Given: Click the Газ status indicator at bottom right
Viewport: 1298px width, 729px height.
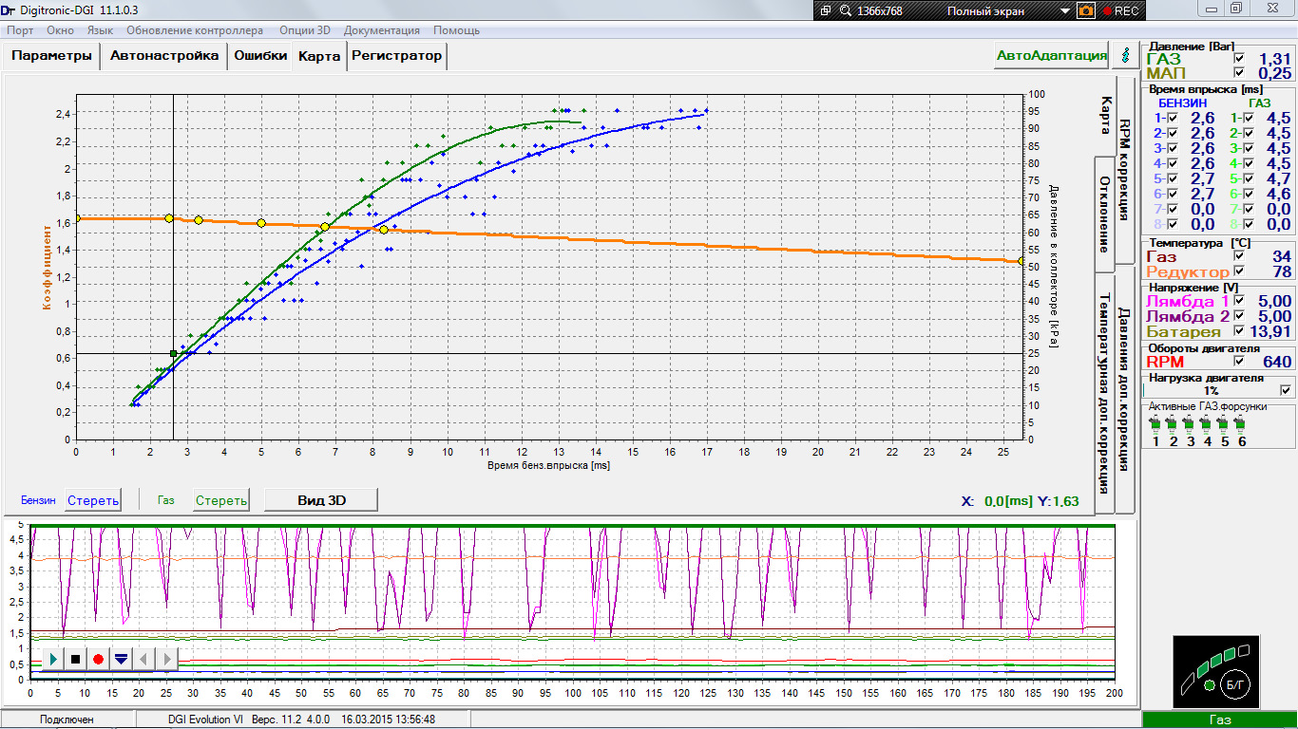Looking at the screenshot, I should coord(1220,720).
